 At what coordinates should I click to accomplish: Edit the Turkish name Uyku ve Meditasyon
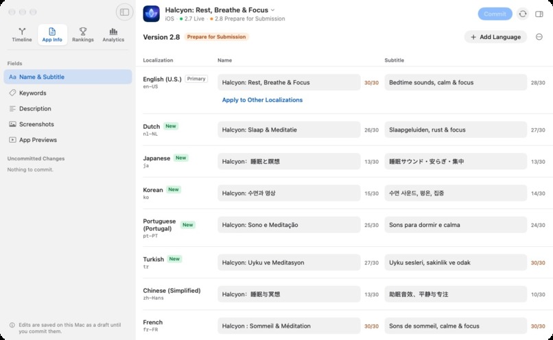pyautogui.click(x=289, y=263)
